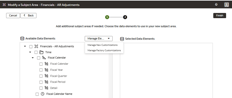Click the Fiscal Period level icon
This screenshot has height=98, width=232.
point(47,82)
